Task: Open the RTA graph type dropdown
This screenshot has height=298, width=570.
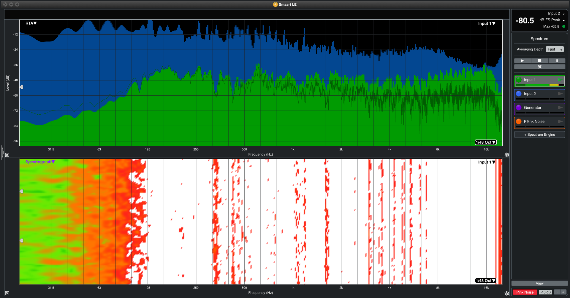Action: coord(31,23)
